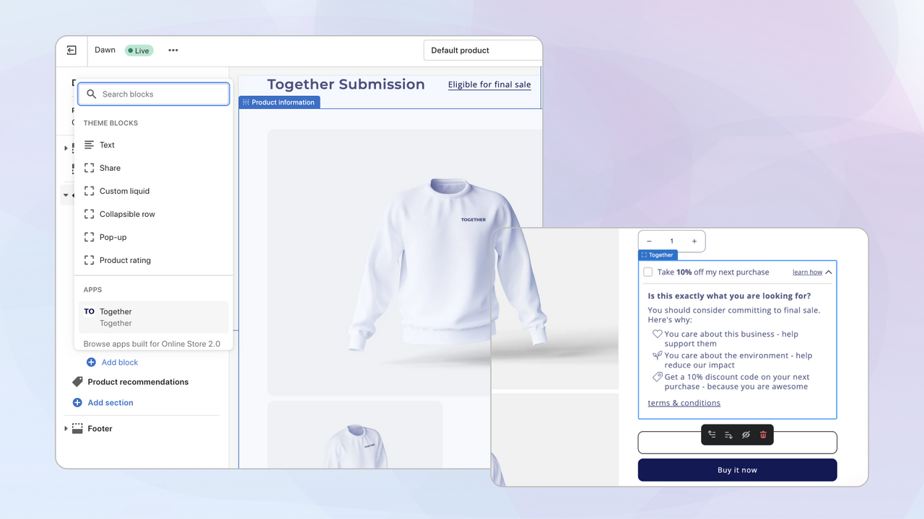Move the block down with the reorder-down icon

tap(728, 435)
